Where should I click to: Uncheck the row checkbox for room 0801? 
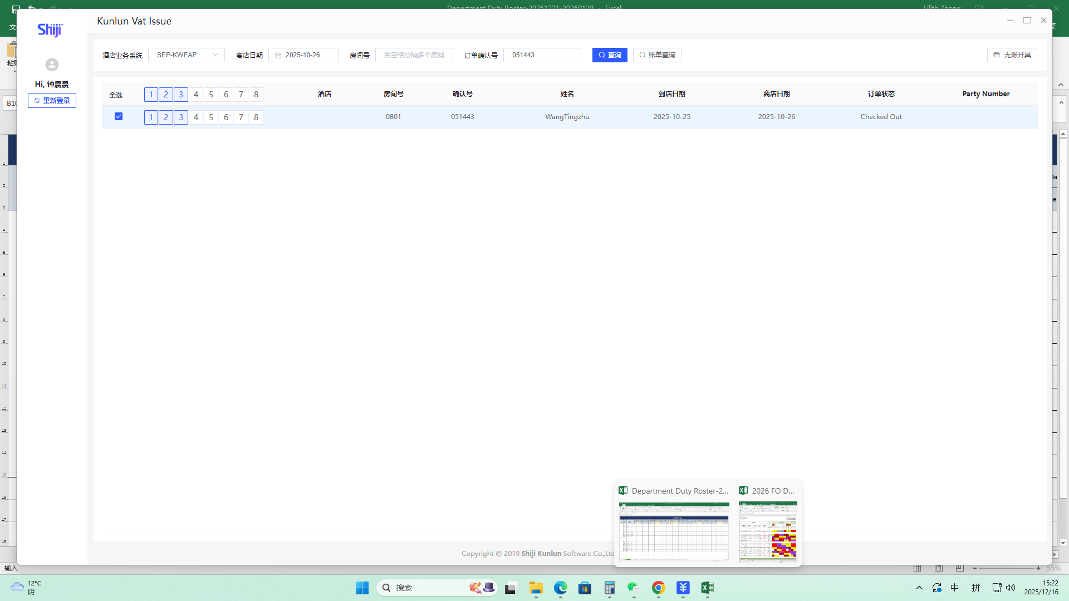[119, 116]
